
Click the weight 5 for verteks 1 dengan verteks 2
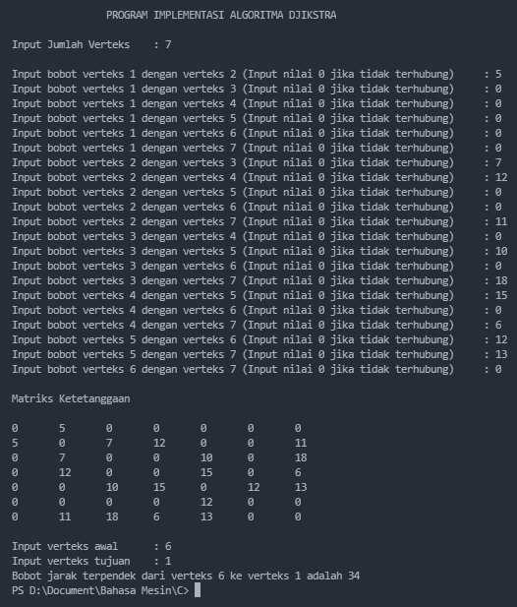coord(498,74)
